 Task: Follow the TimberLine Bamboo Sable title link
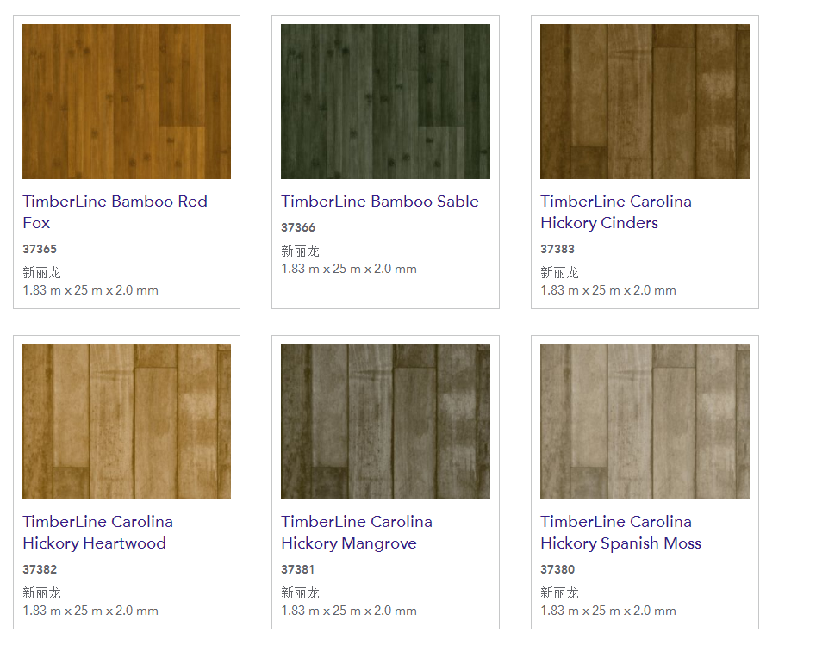[x=379, y=202]
